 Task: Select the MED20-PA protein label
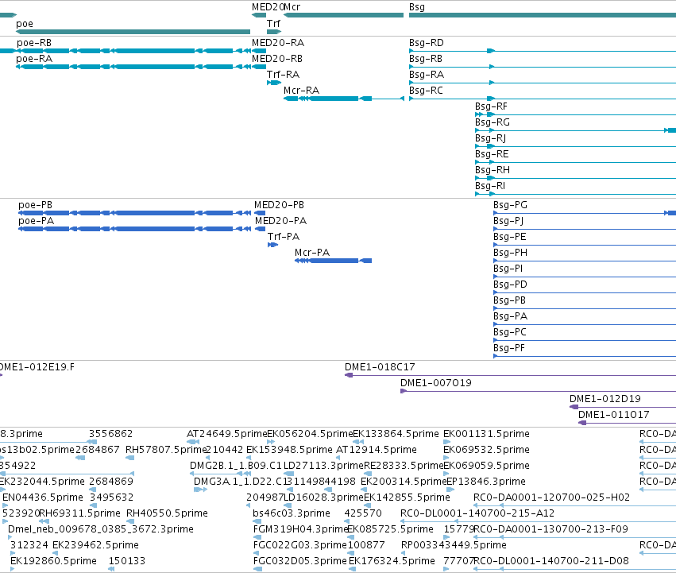280,221
